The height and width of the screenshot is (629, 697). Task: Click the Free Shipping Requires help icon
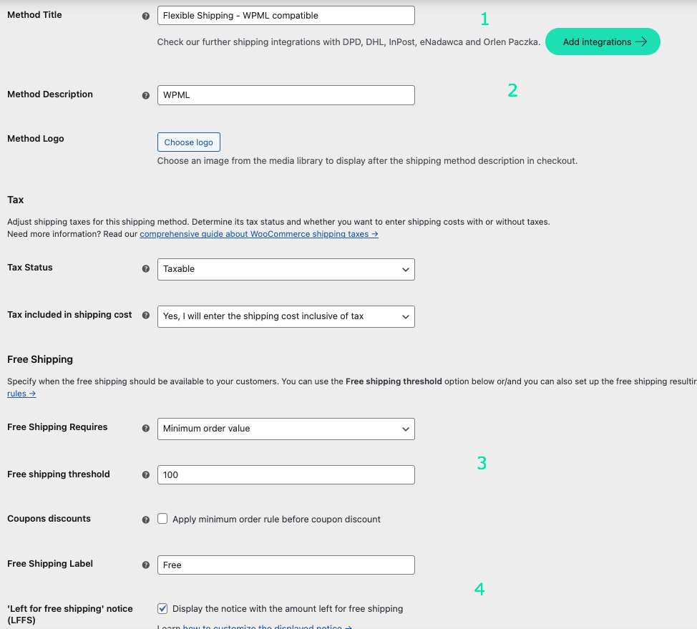click(145, 429)
